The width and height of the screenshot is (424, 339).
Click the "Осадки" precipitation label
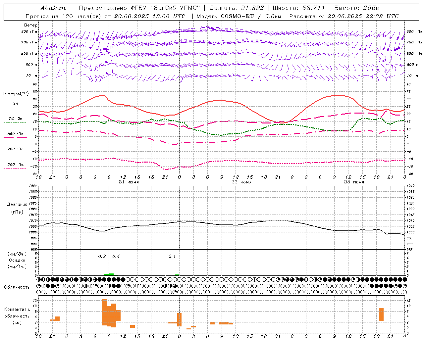[x=17, y=260]
